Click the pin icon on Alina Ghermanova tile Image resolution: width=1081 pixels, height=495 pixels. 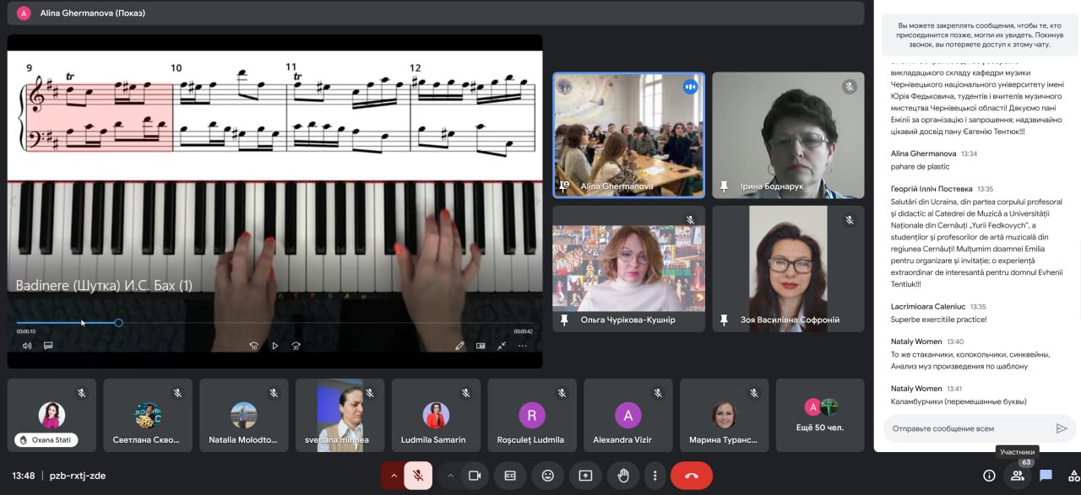coord(564,186)
